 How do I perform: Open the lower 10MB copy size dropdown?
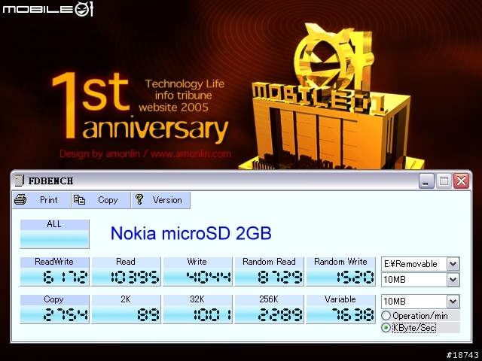tap(453, 302)
